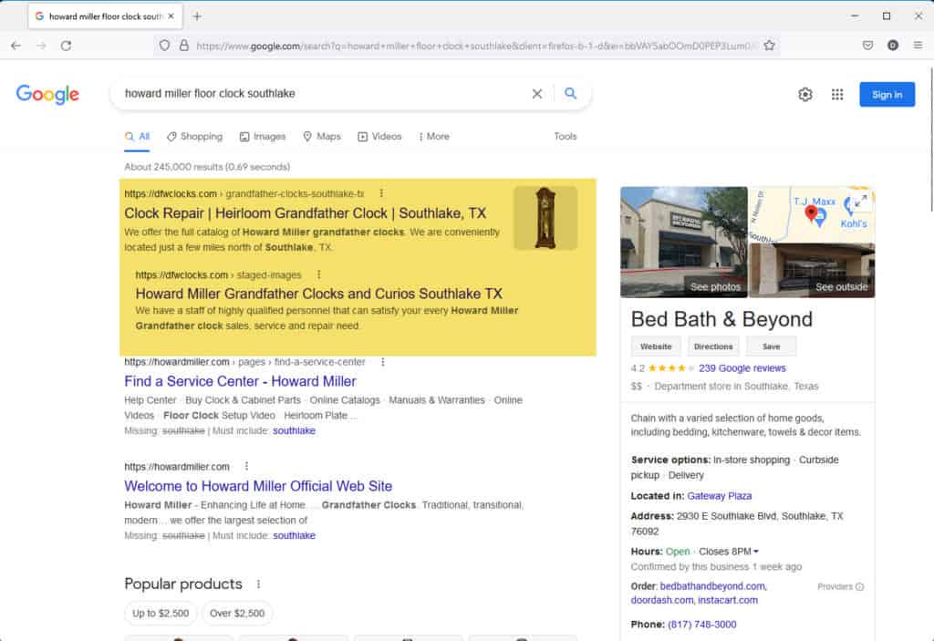Open the More search filters menu
The width and height of the screenshot is (934, 641).
tap(433, 137)
